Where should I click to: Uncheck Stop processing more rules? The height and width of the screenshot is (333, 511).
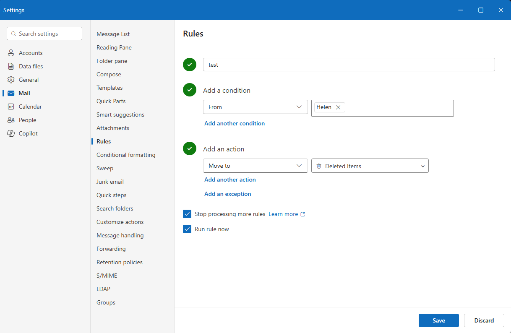pos(187,214)
